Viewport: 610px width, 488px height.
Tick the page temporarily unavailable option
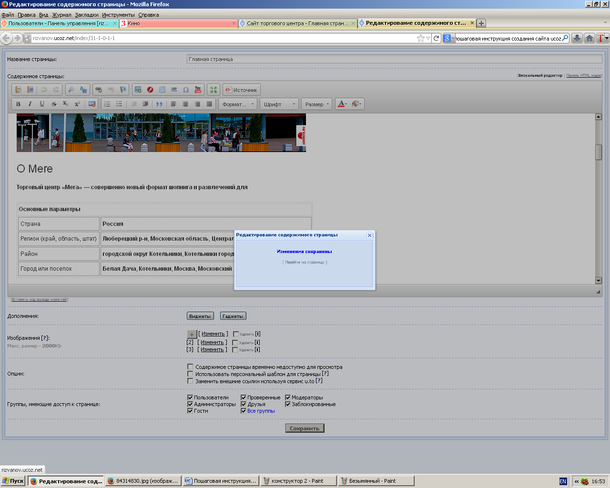(x=190, y=367)
